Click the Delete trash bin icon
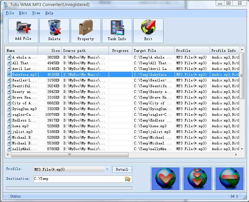Image resolution: width=249 pixels, height=202 pixels. tap(55, 31)
